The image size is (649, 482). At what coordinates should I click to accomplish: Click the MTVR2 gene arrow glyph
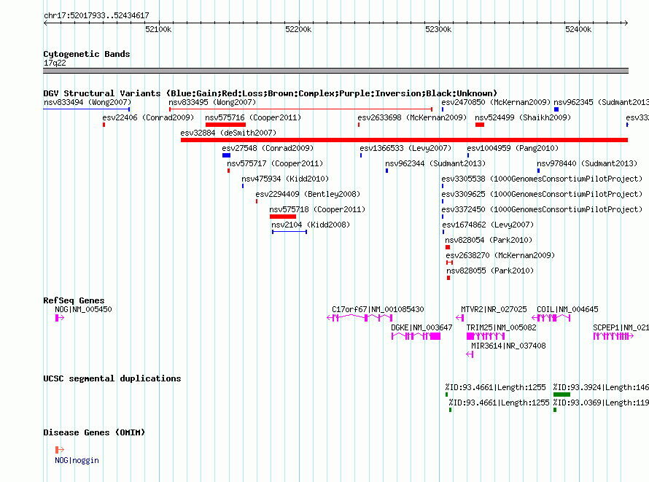(460, 318)
